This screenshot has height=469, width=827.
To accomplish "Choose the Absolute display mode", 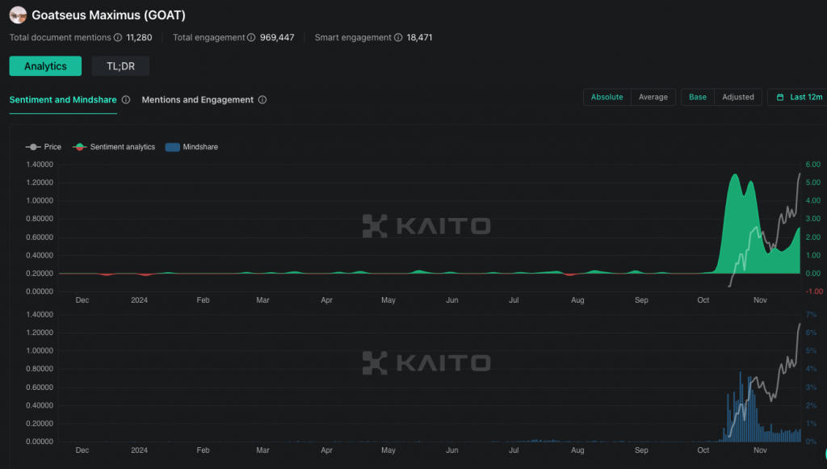I will pyautogui.click(x=607, y=97).
